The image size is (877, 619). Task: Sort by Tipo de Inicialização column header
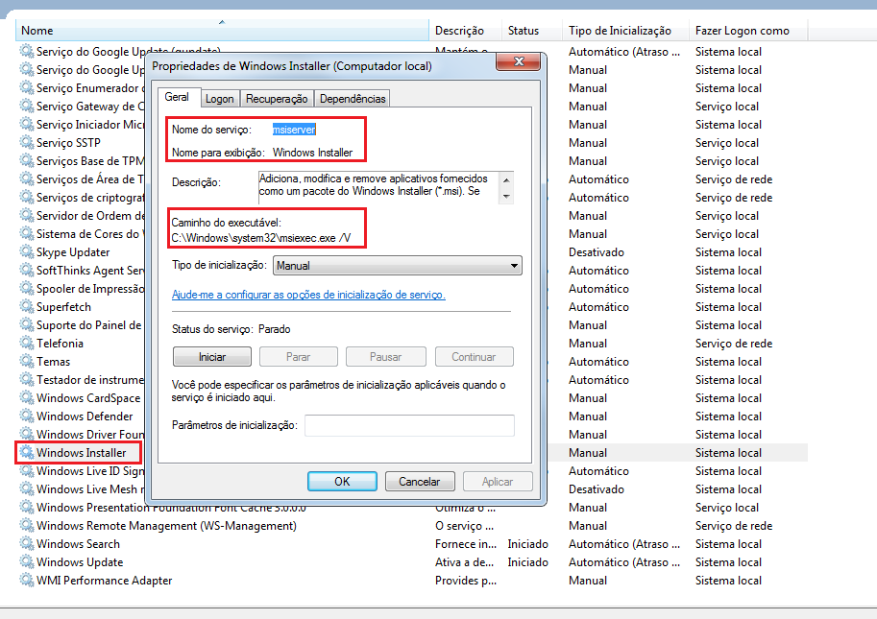pos(626,31)
